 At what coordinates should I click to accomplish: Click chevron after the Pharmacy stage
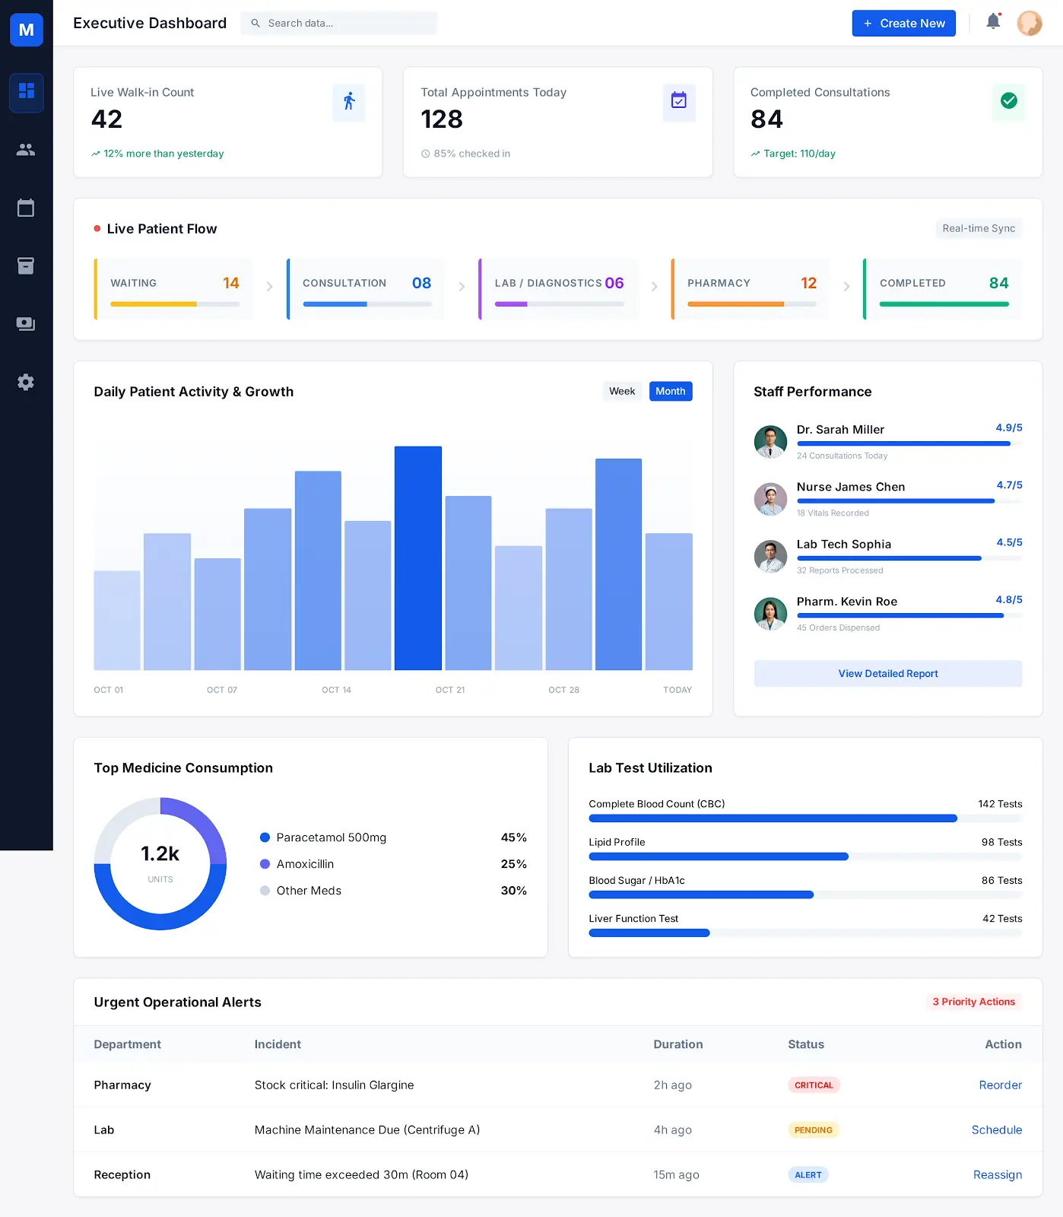846,287
